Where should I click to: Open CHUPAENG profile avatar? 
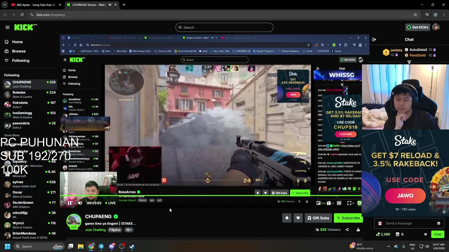(x=74, y=221)
